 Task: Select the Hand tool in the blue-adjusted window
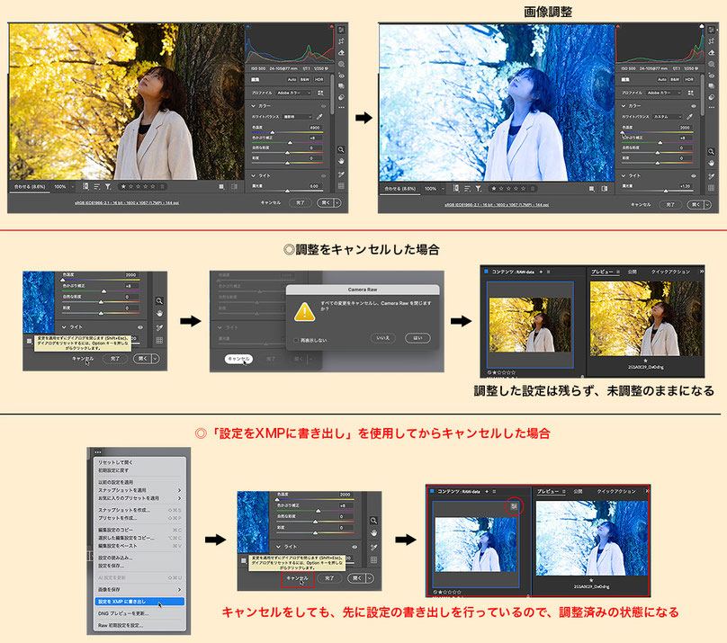[x=711, y=163]
